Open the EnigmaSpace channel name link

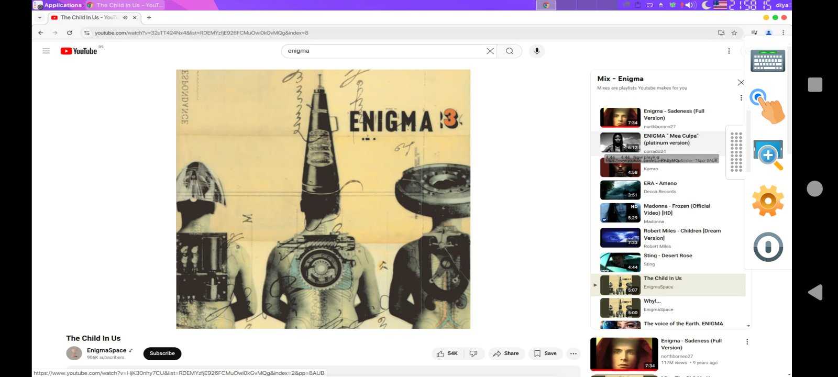pos(106,350)
